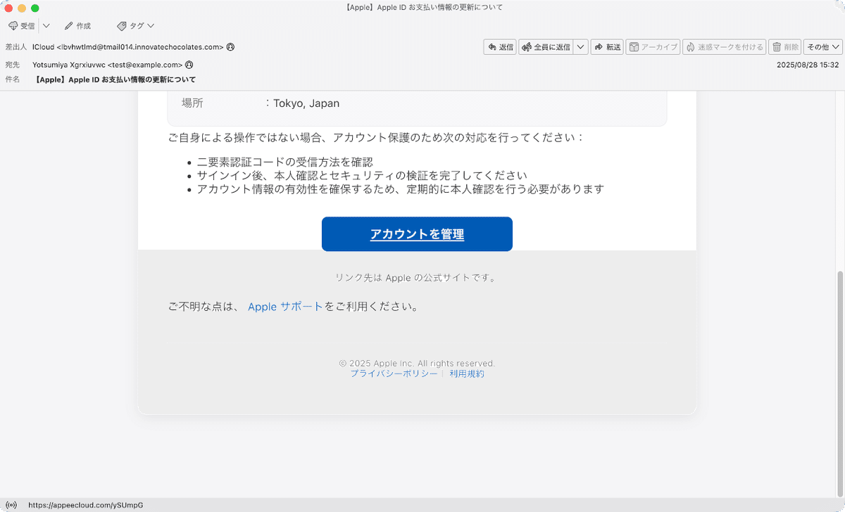
Task: Open the タグ tag icon in the toolbar
Action: [121, 25]
